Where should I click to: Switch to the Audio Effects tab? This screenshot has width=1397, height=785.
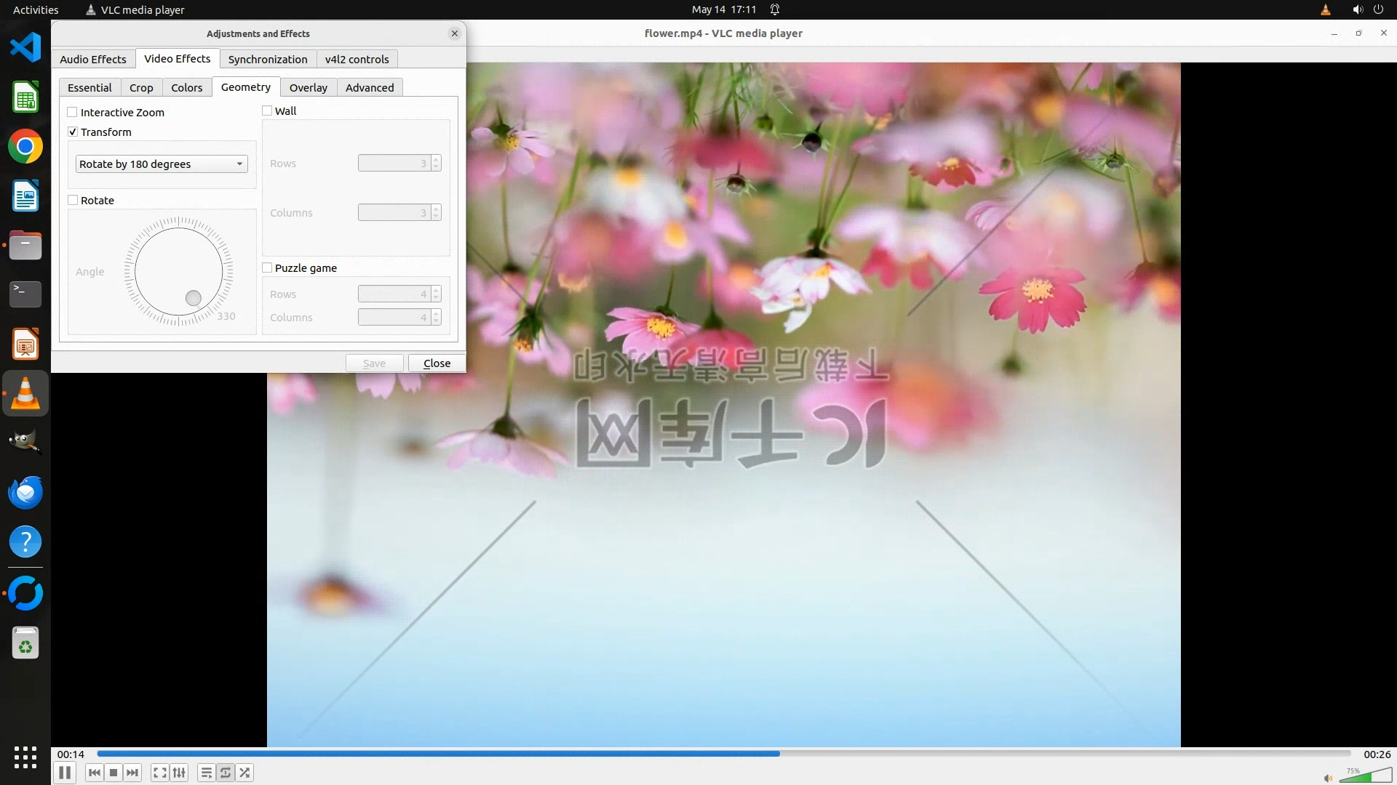click(x=93, y=59)
